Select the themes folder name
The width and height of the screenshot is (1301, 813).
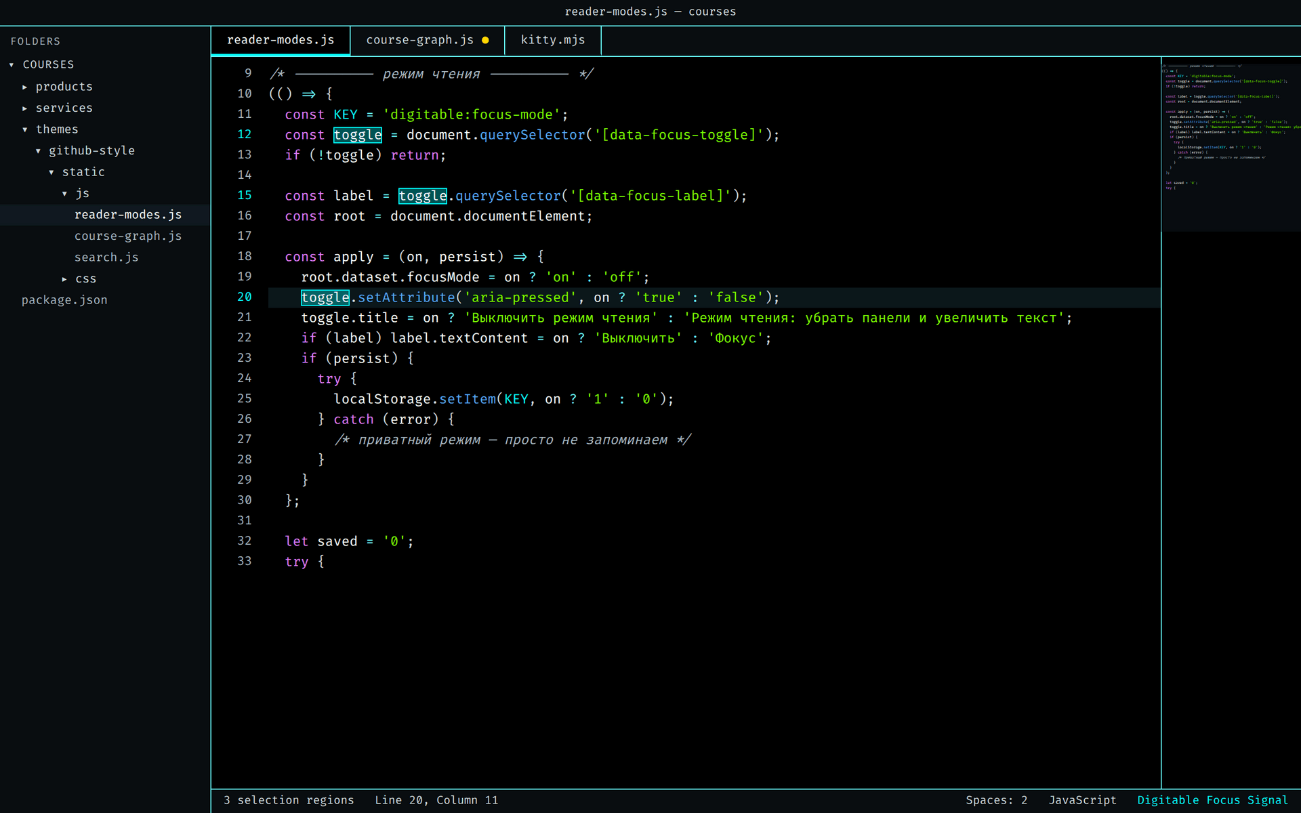tap(57, 129)
